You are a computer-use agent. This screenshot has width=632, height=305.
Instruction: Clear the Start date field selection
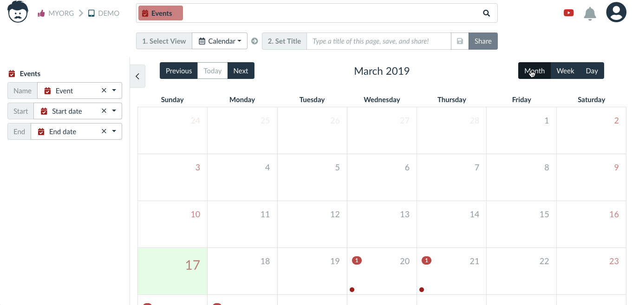(x=104, y=111)
